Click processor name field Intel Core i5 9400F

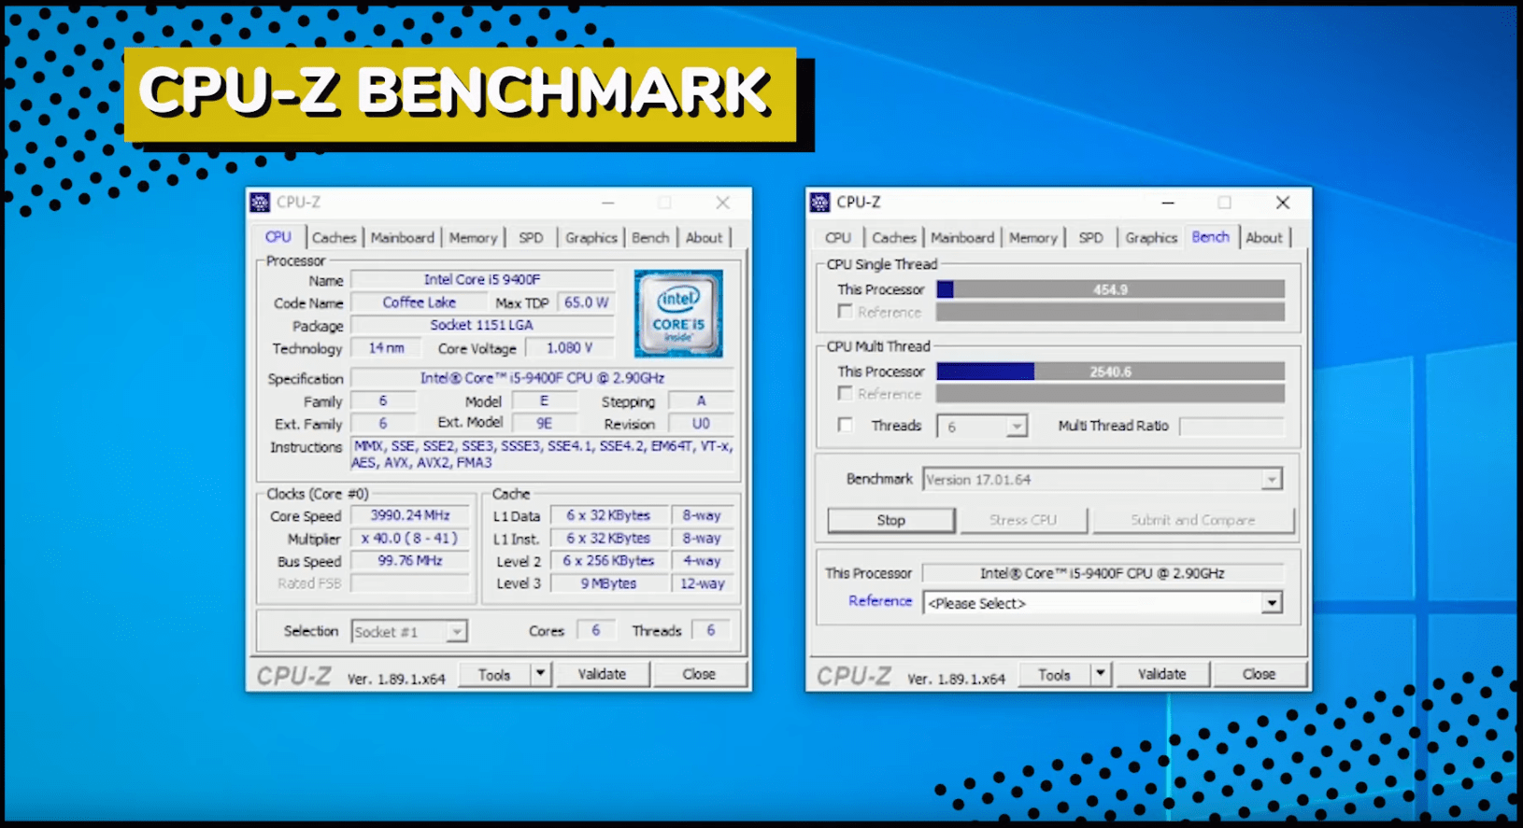482,279
